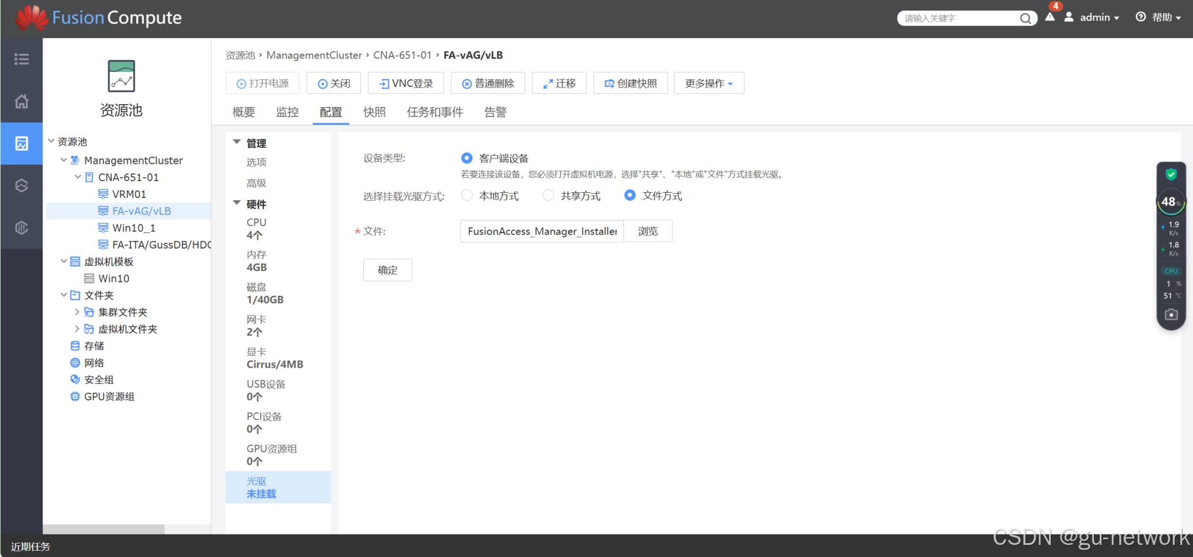Click the 迁移 migrate button
The image size is (1193, 557).
click(x=559, y=83)
